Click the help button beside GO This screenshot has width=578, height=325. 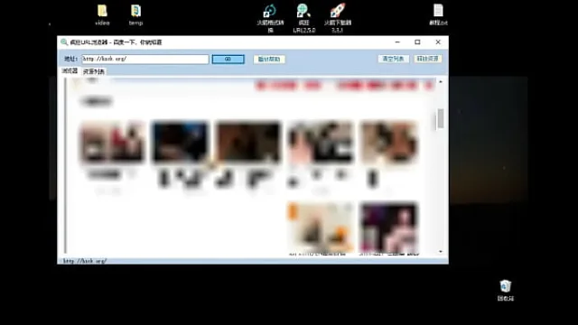coord(269,59)
